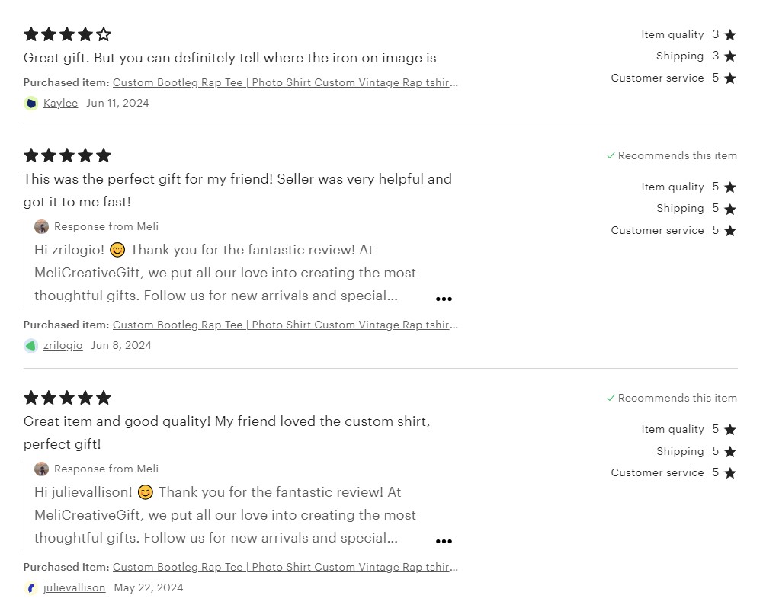The image size is (763, 605).
Task: Click the five-star rating on zrilogio's review
Action: pos(67,155)
